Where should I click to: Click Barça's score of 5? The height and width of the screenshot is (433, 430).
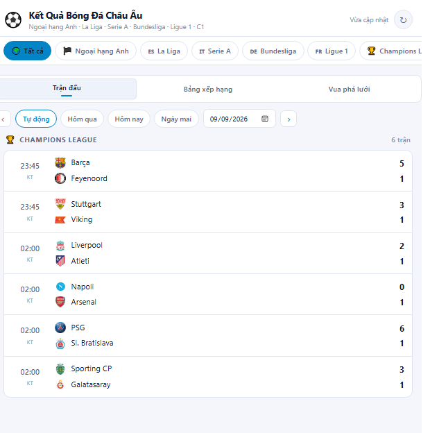[x=402, y=164]
